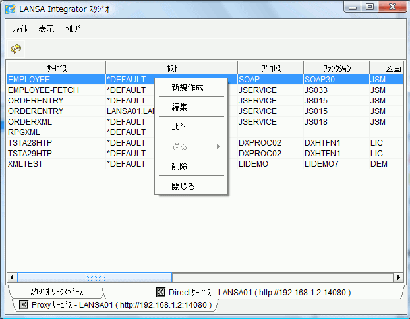This screenshot has height=319, width=410.
Task: Sort by the 区画 column header
Action: [x=387, y=69]
